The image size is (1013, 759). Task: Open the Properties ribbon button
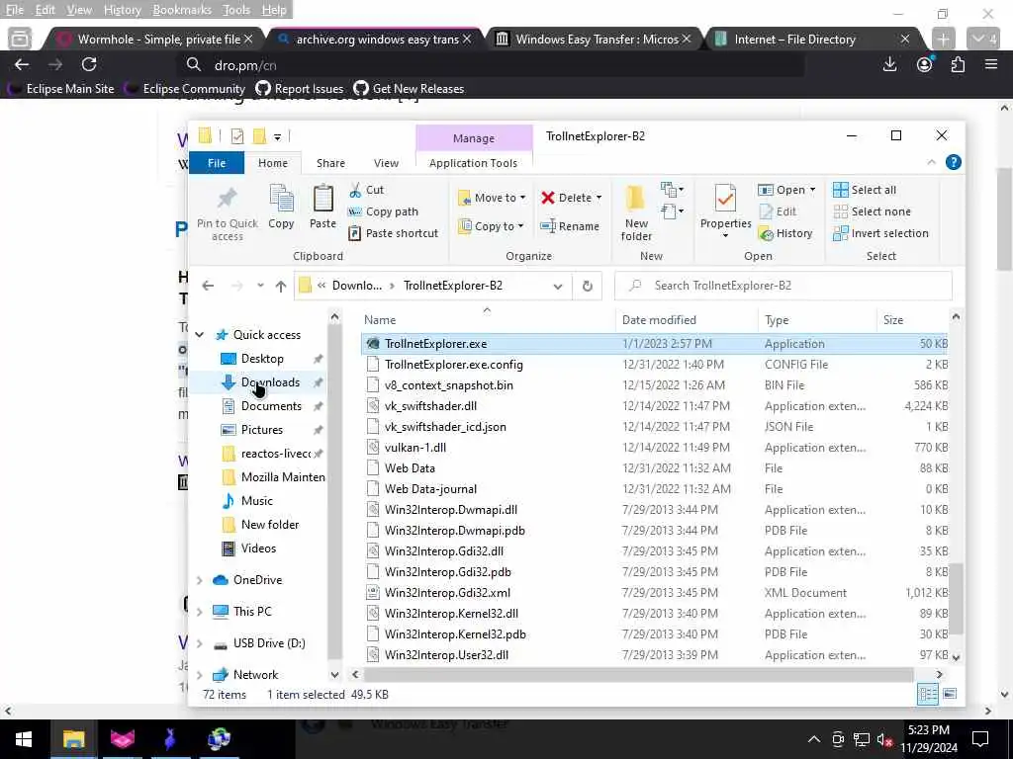(725, 210)
